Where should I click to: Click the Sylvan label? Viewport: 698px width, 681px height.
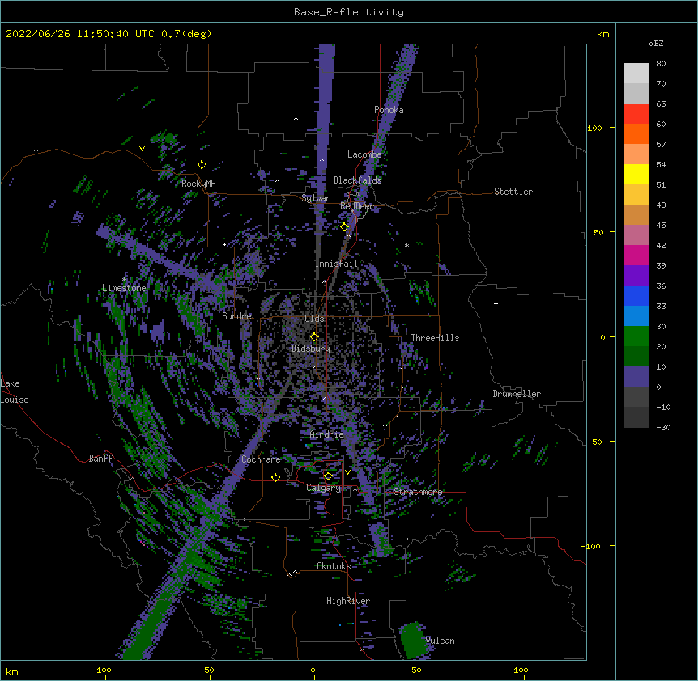(x=316, y=198)
